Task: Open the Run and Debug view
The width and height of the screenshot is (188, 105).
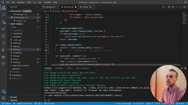Action: click(4, 29)
